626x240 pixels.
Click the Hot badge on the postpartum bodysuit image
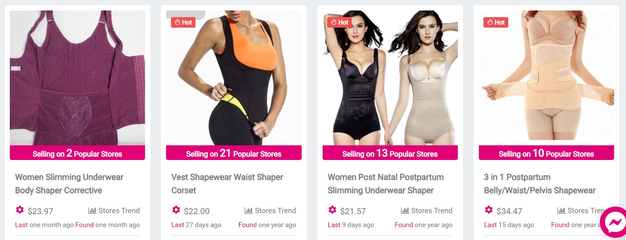click(339, 22)
